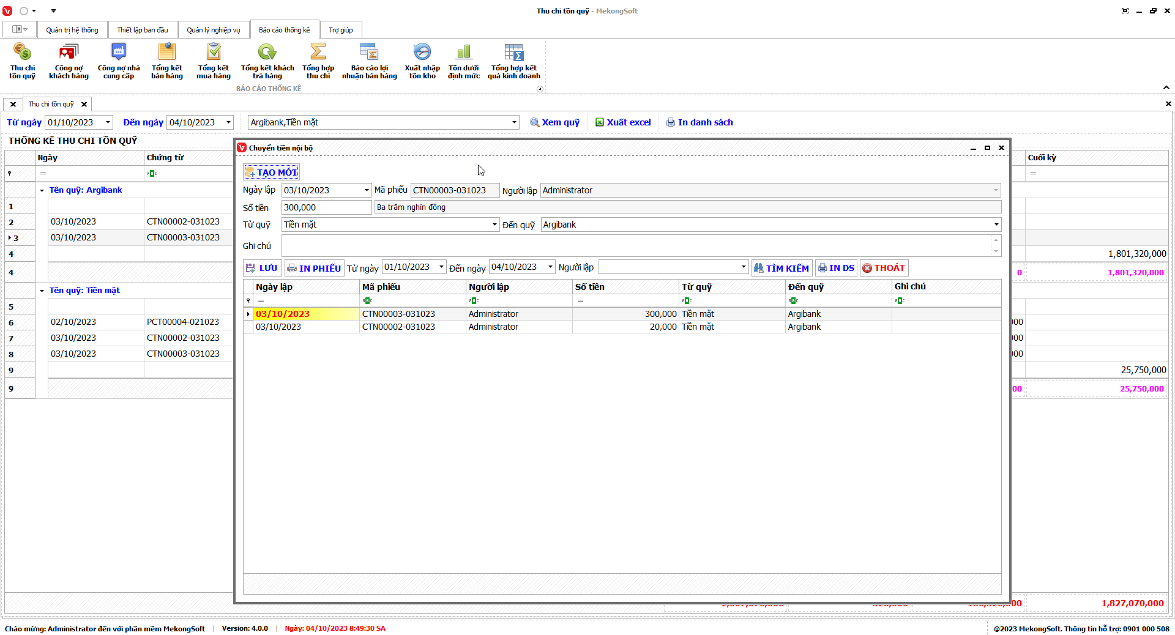The image size is (1175, 635).
Task: Collapse the Tên quỹ: Tiền mặt group
Action: pyautogui.click(x=42, y=291)
